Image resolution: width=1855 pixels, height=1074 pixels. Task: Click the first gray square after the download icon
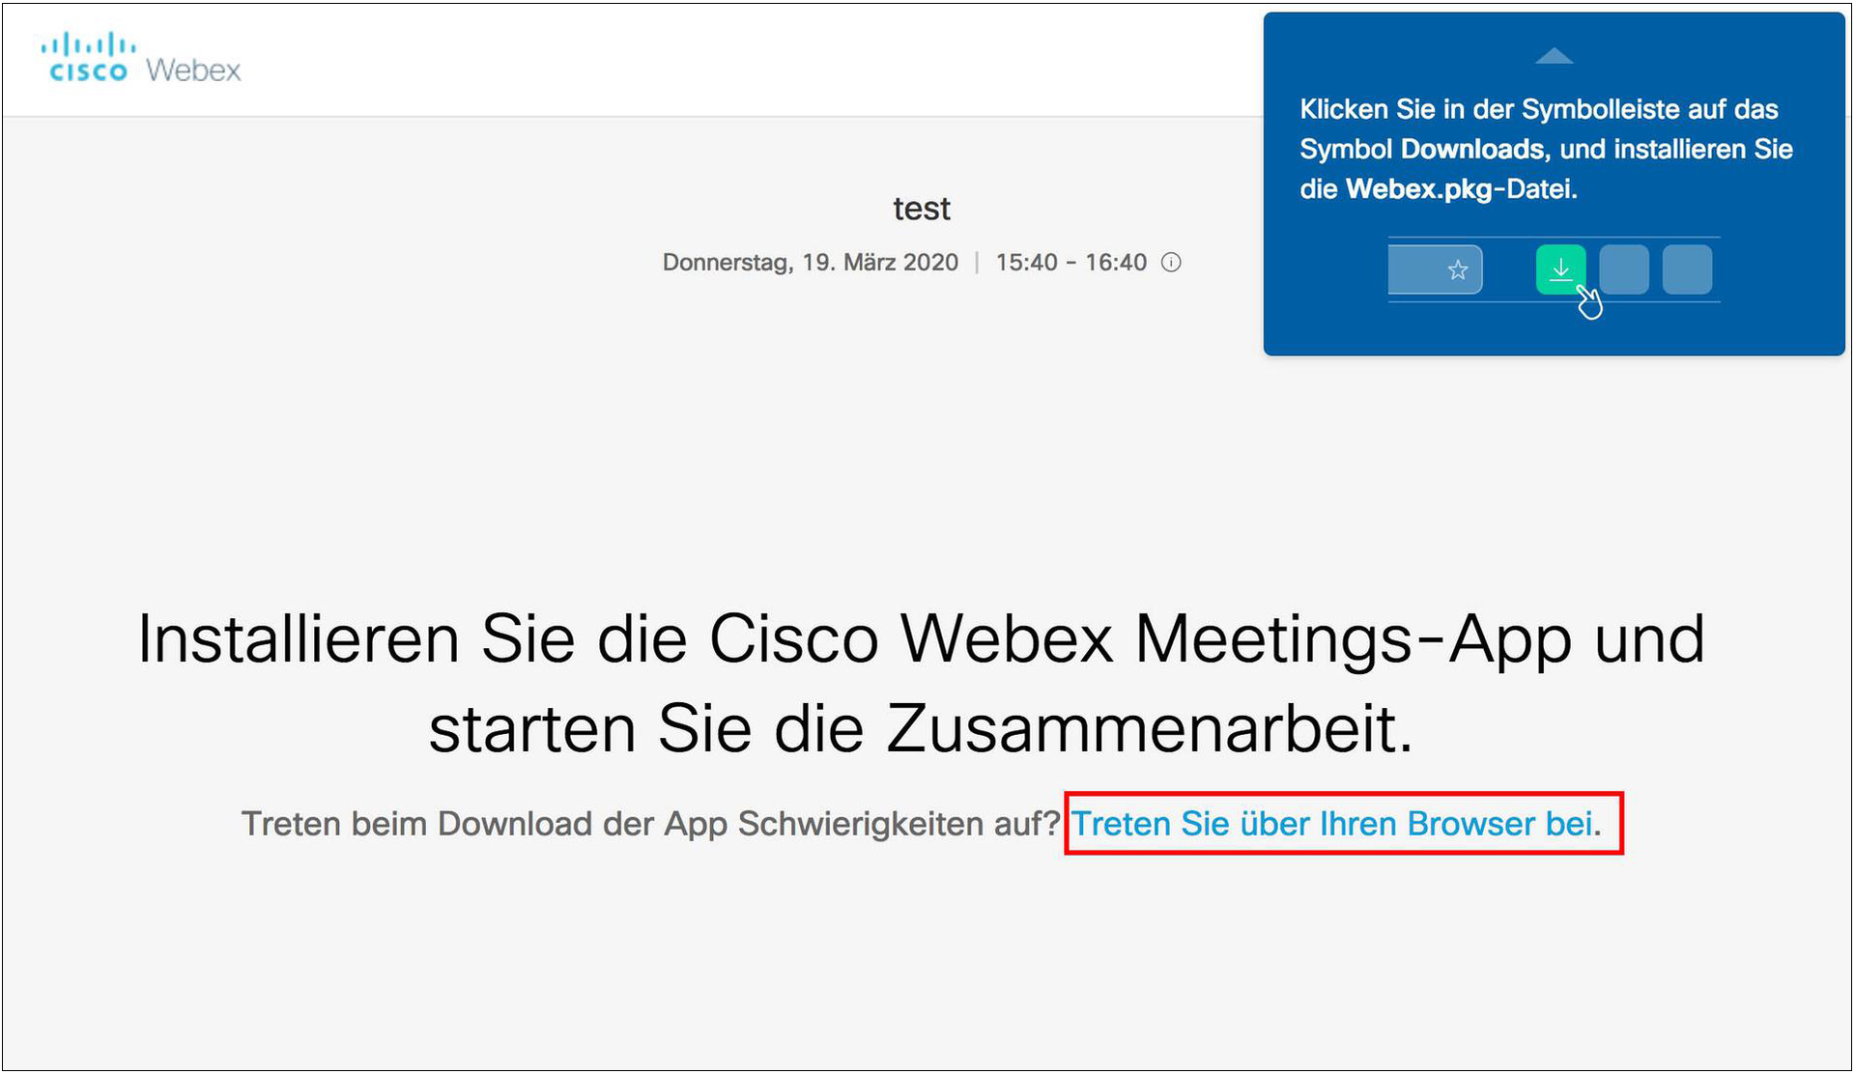pos(1624,269)
